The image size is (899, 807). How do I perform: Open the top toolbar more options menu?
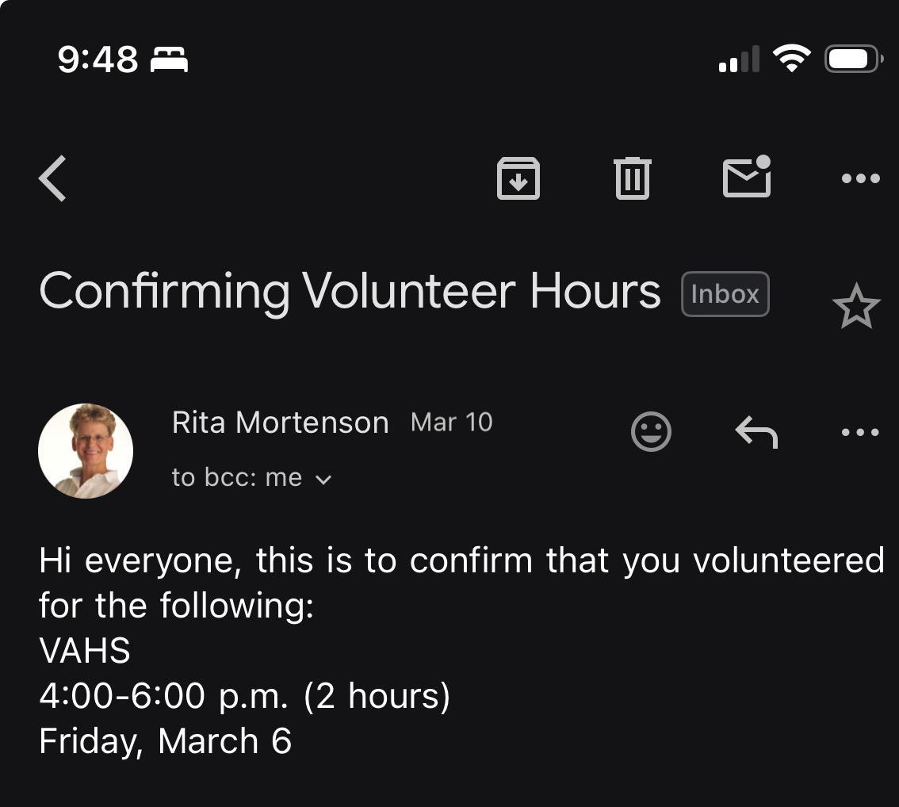[x=860, y=178]
